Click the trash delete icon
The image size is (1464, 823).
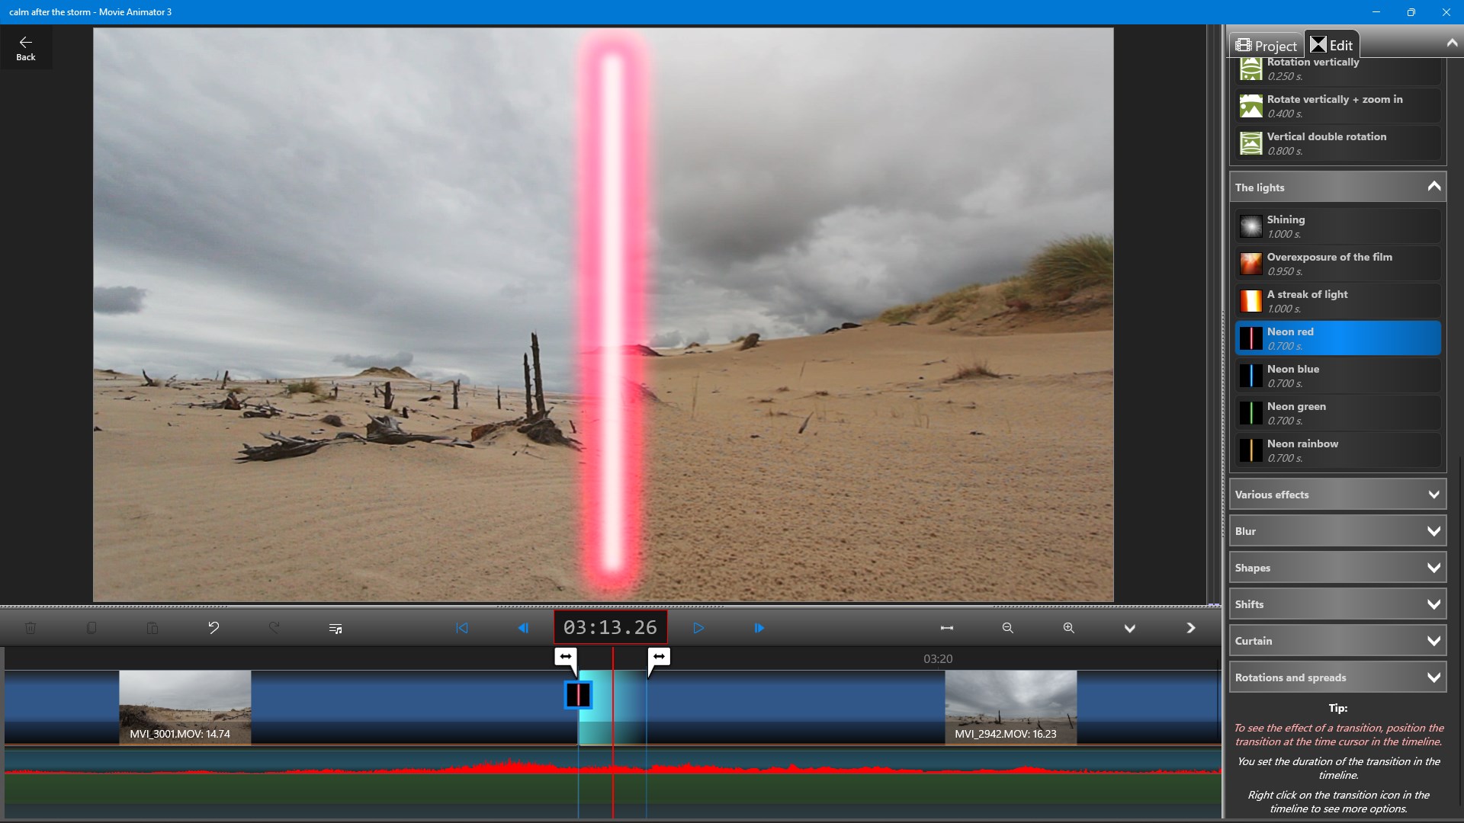tap(30, 628)
